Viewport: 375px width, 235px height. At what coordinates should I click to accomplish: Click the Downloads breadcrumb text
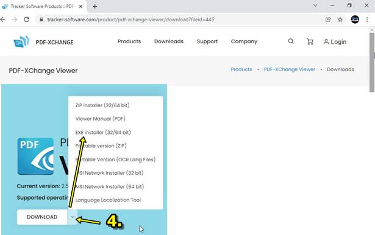click(x=340, y=69)
